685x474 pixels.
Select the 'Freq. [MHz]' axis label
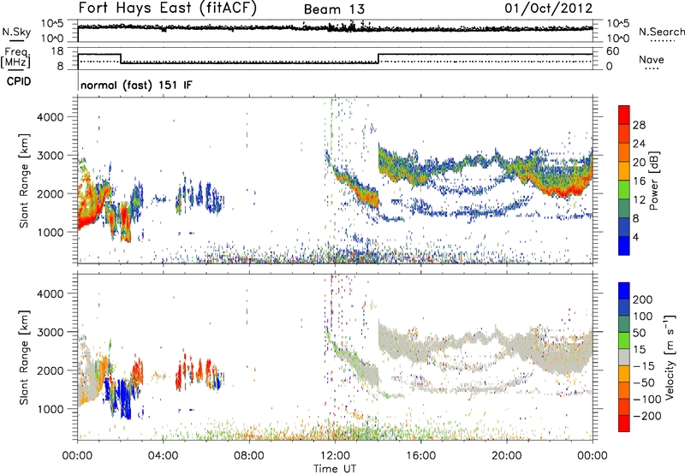click(15, 57)
